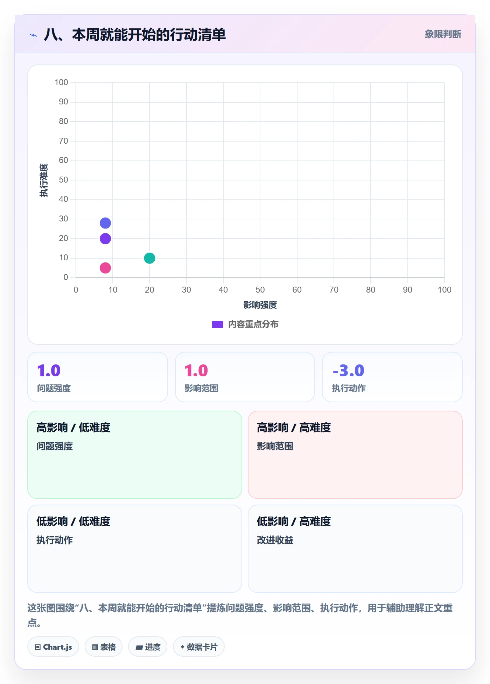490x684 pixels.
Task: Click the 高影响 / 高难度 quadrant heading
Action: 294,427
